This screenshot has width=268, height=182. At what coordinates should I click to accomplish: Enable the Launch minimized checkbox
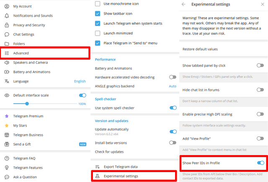[x=98, y=33]
